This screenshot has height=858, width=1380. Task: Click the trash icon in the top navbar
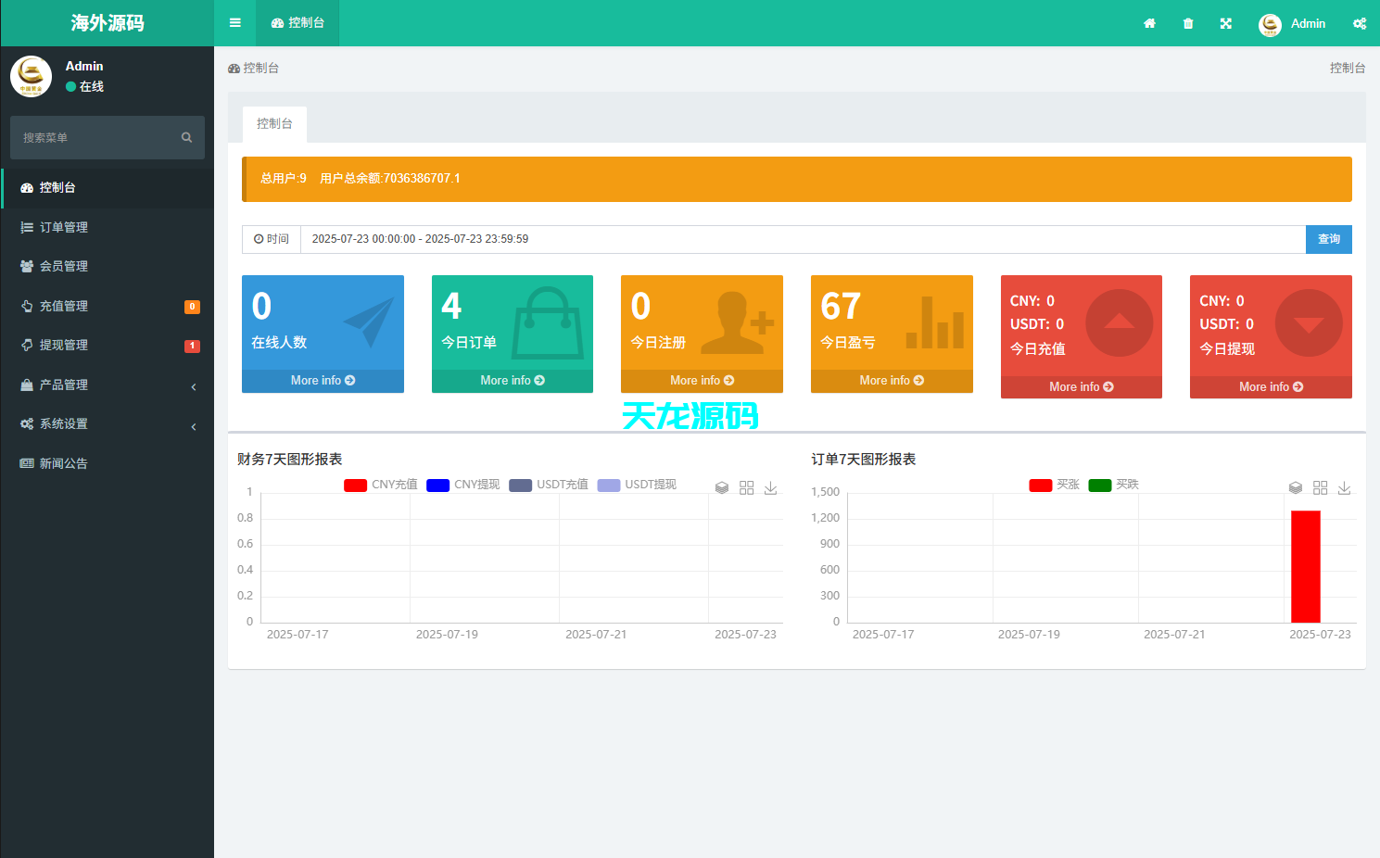(1187, 23)
